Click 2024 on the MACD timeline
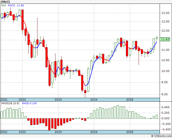The height and width of the screenshot is (138, 172). [x=94, y=132]
